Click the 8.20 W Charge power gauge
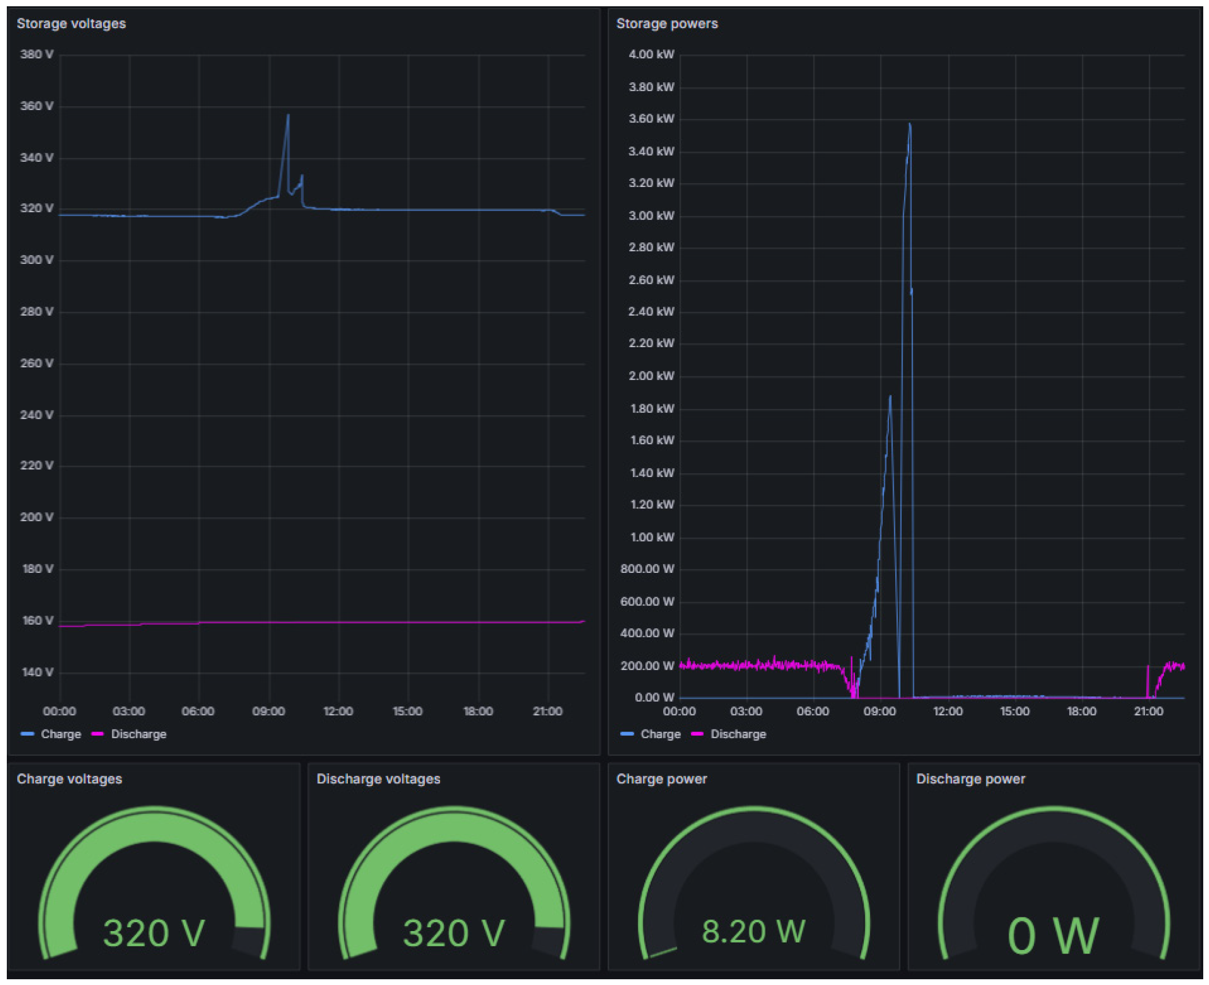 point(753,931)
